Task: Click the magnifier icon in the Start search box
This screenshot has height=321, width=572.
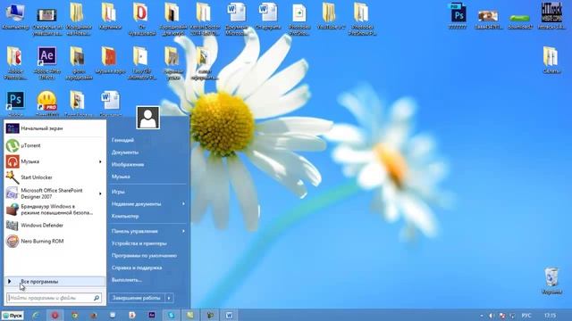Action: point(97,298)
